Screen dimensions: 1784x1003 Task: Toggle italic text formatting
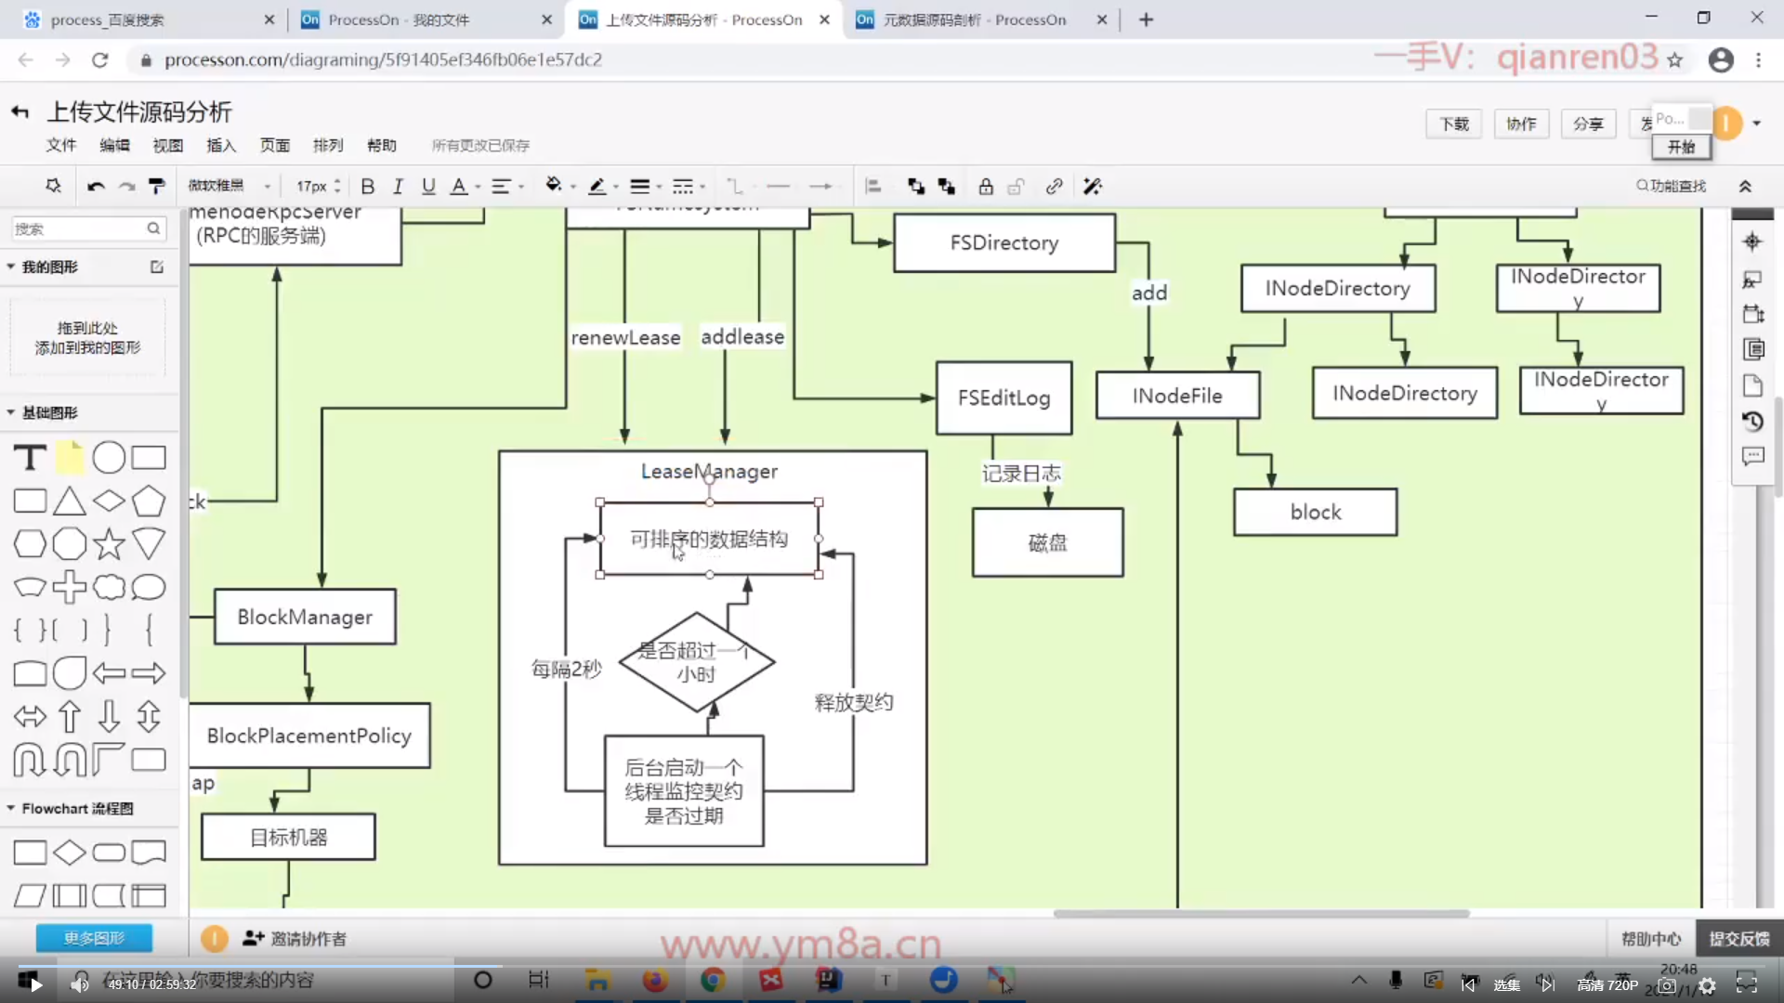click(x=398, y=187)
